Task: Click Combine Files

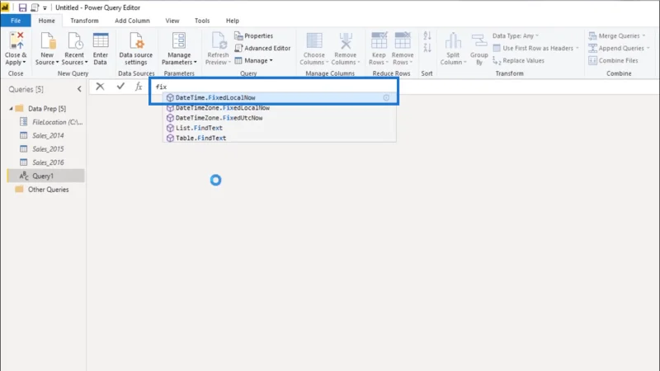Action: (x=613, y=60)
